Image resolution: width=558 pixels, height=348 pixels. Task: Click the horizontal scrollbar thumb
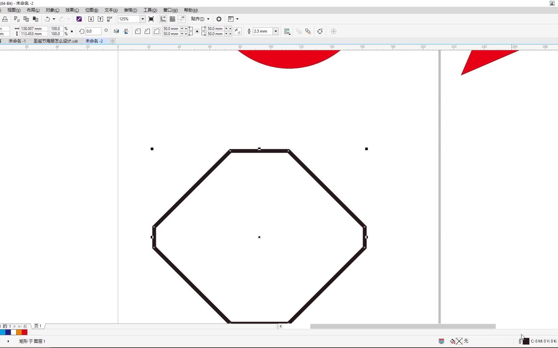[x=403, y=326]
